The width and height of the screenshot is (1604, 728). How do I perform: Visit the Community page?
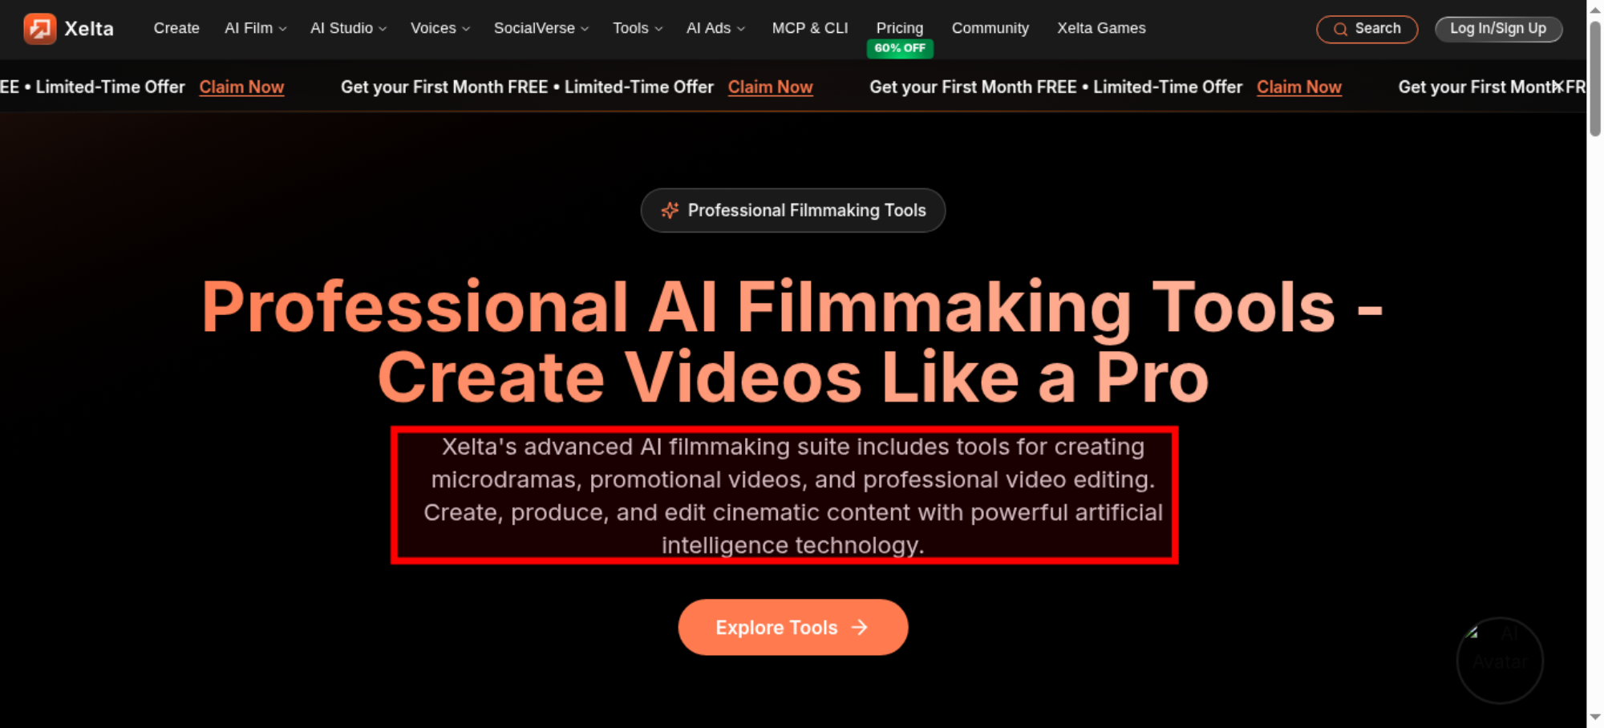[x=990, y=28]
